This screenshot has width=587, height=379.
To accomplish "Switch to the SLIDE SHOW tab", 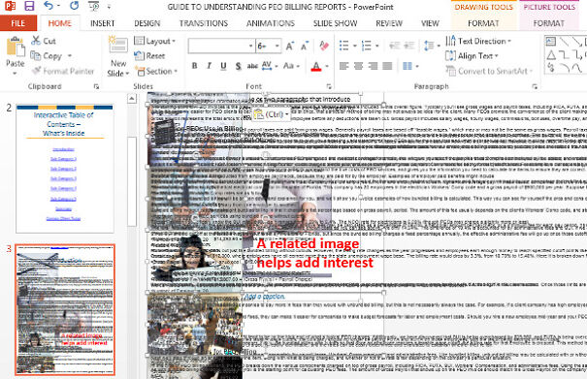I will pos(335,23).
